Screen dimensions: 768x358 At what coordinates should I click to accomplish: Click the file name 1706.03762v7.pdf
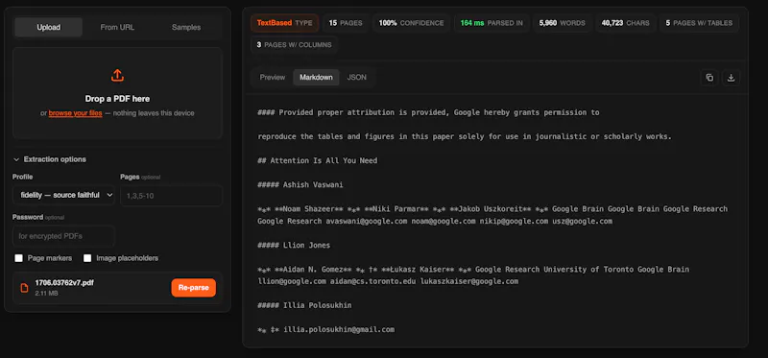pos(64,283)
